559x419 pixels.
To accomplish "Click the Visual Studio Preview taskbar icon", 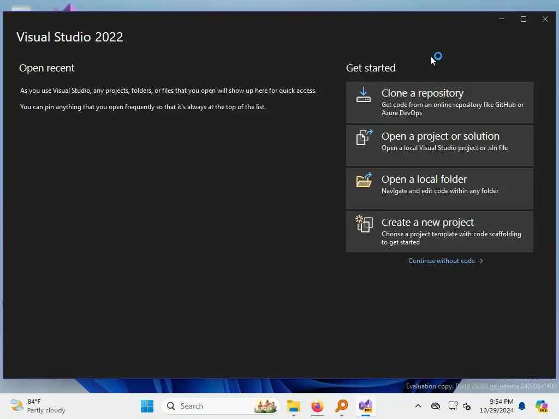I will (x=366, y=406).
